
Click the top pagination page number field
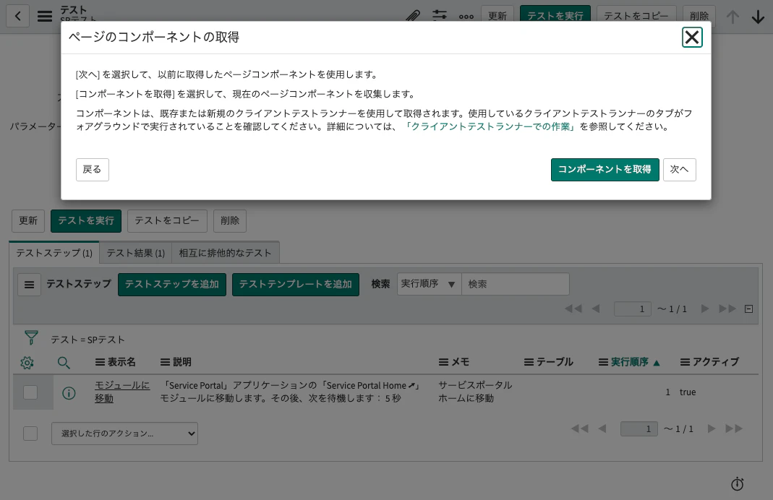[x=633, y=309]
